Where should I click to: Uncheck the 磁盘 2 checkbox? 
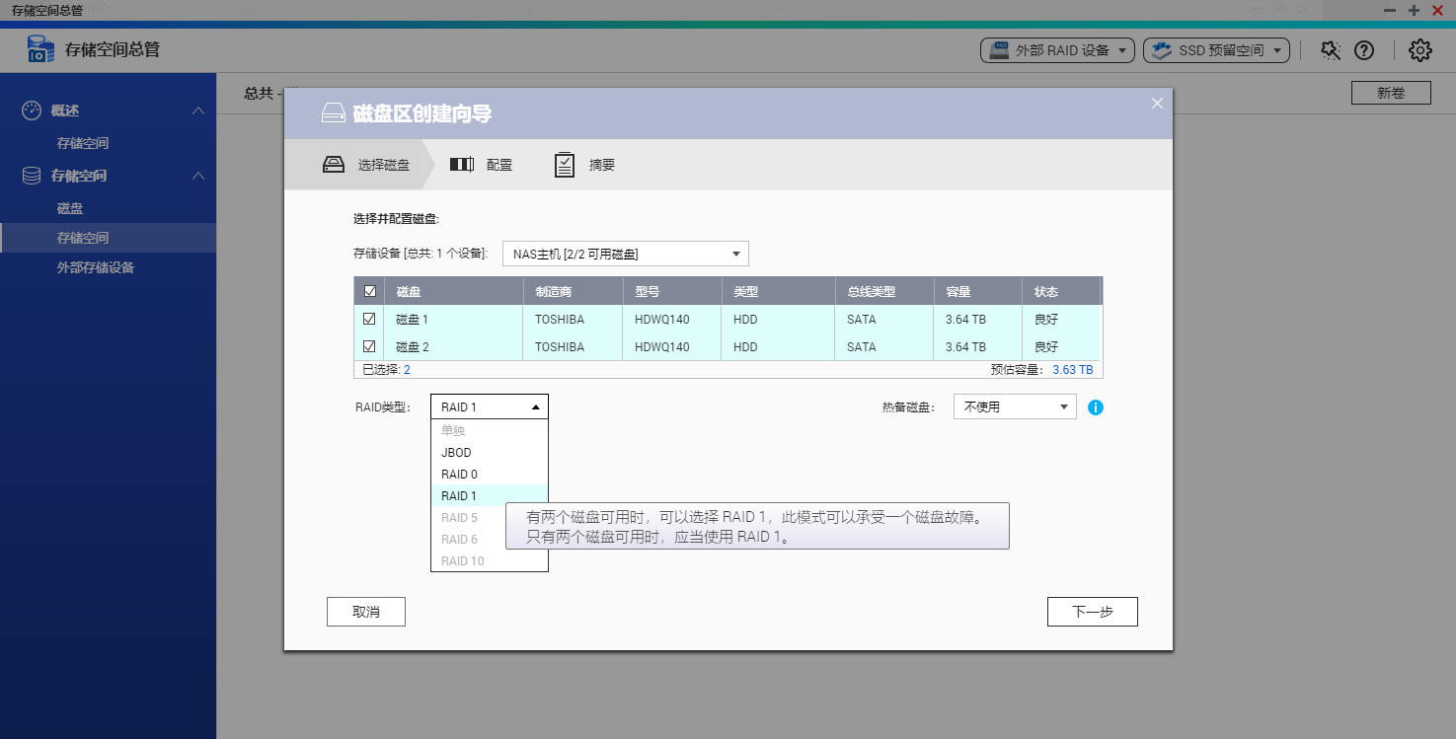pyautogui.click(x=370, y=346)
